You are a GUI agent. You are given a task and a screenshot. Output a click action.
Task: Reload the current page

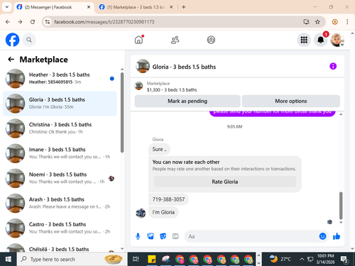33,22
